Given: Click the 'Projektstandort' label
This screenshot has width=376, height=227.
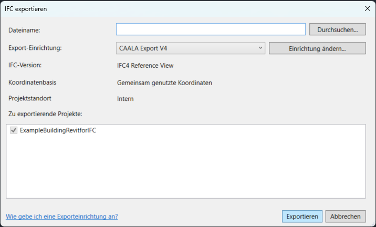Looking at the screenshot, I should click(30, 98).
